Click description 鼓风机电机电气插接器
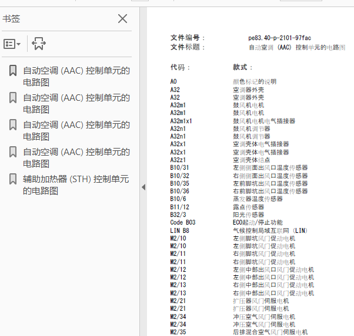 [x=264, y=121]
